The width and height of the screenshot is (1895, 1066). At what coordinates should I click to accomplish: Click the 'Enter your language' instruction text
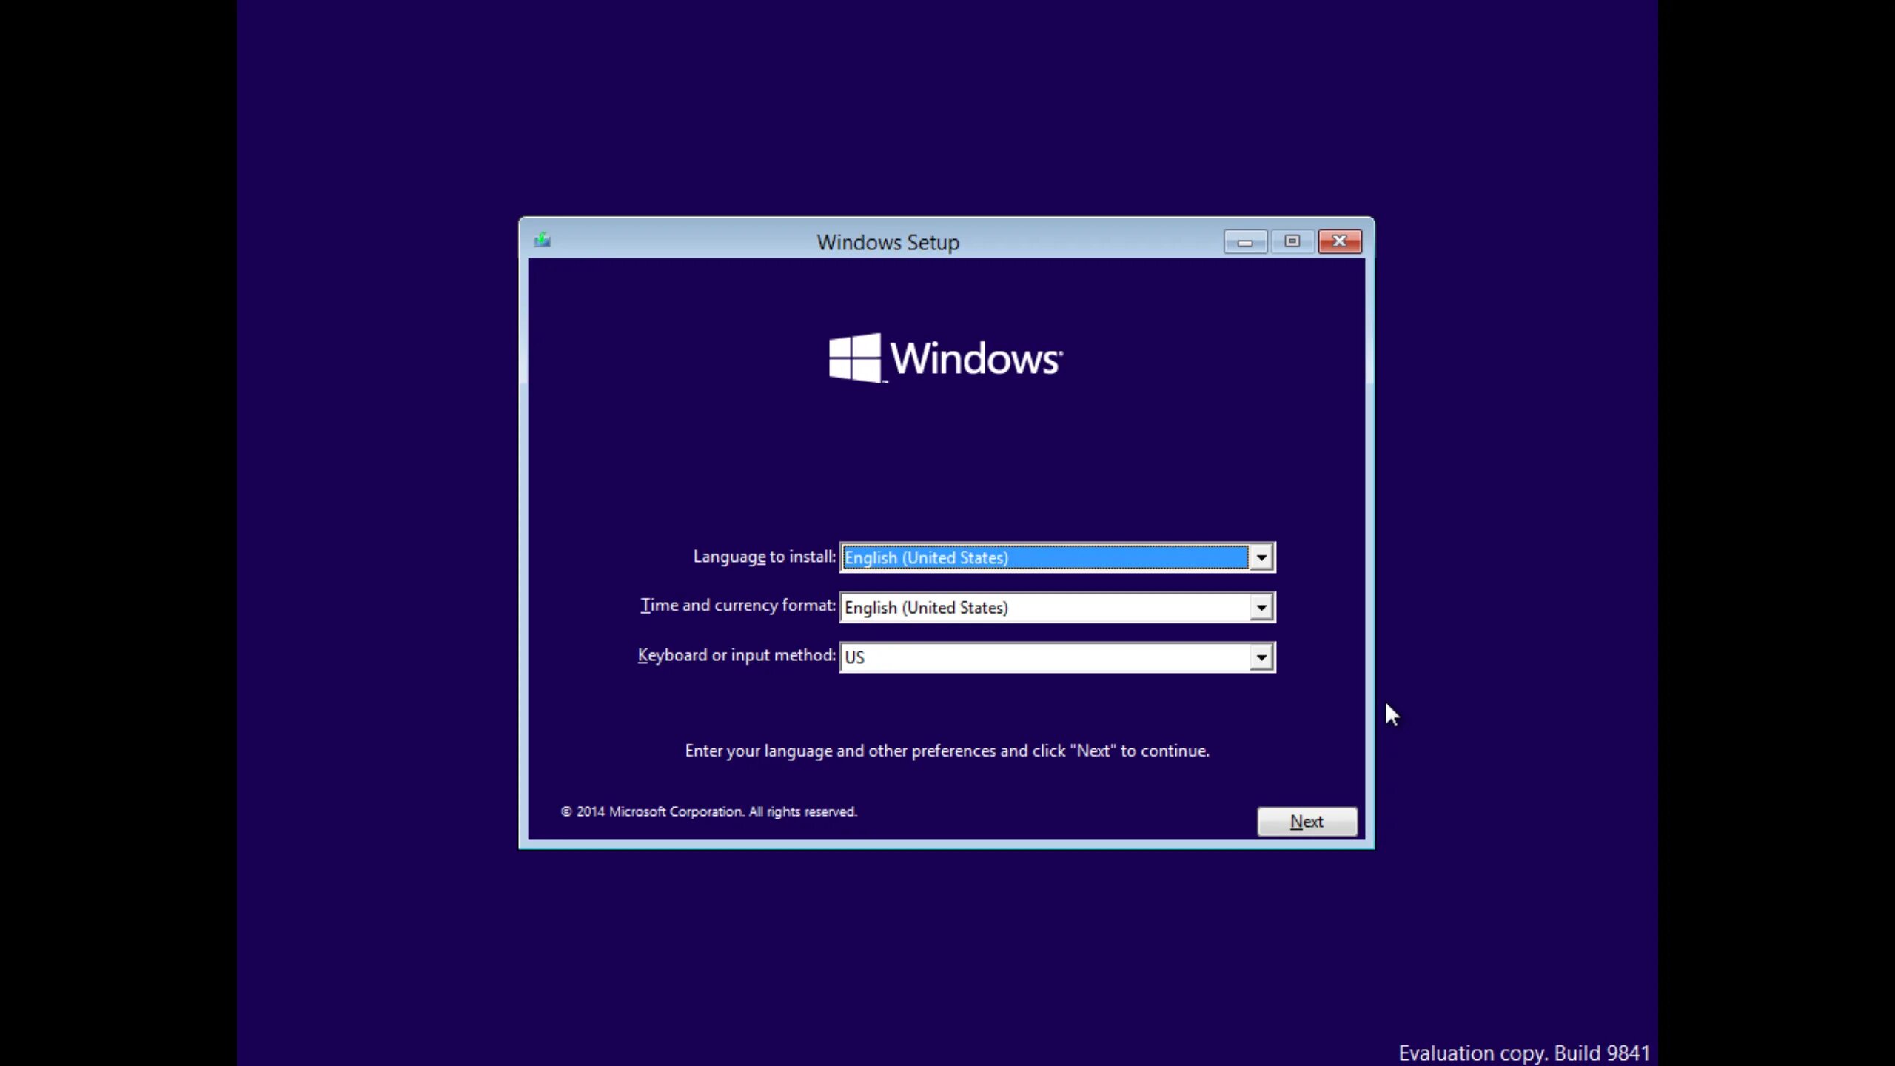click(x=947, y=751)
